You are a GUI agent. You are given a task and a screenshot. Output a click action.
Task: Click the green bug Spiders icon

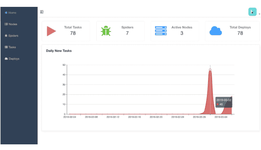[106, 31]
